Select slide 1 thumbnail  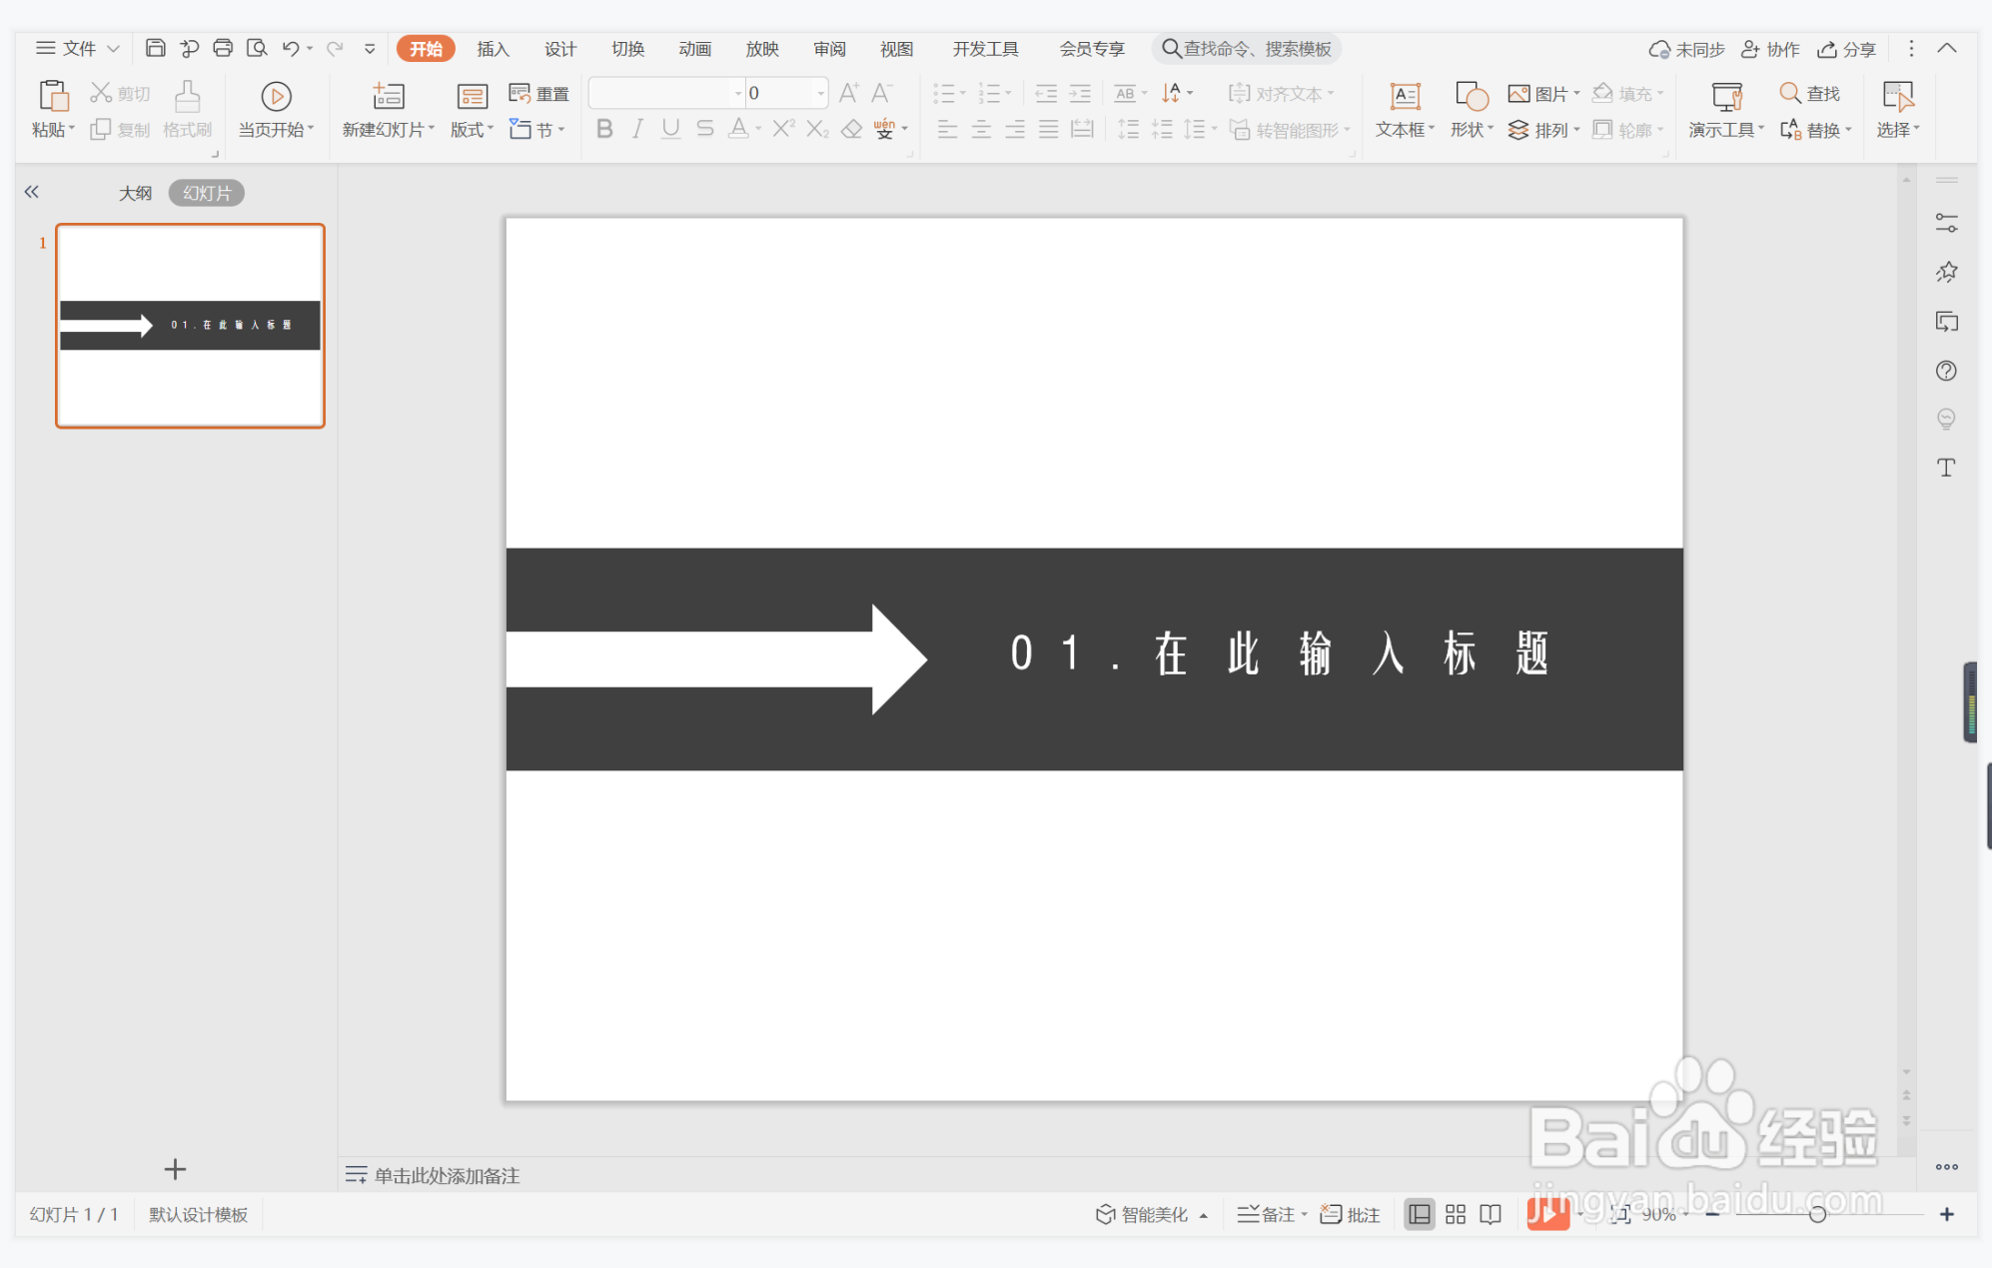[x=190, y=326]
